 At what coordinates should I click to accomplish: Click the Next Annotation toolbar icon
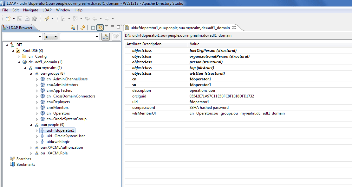tap(63, 19)
